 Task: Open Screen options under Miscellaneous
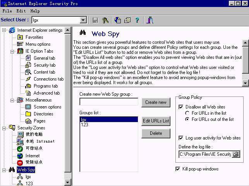[47, 107]
